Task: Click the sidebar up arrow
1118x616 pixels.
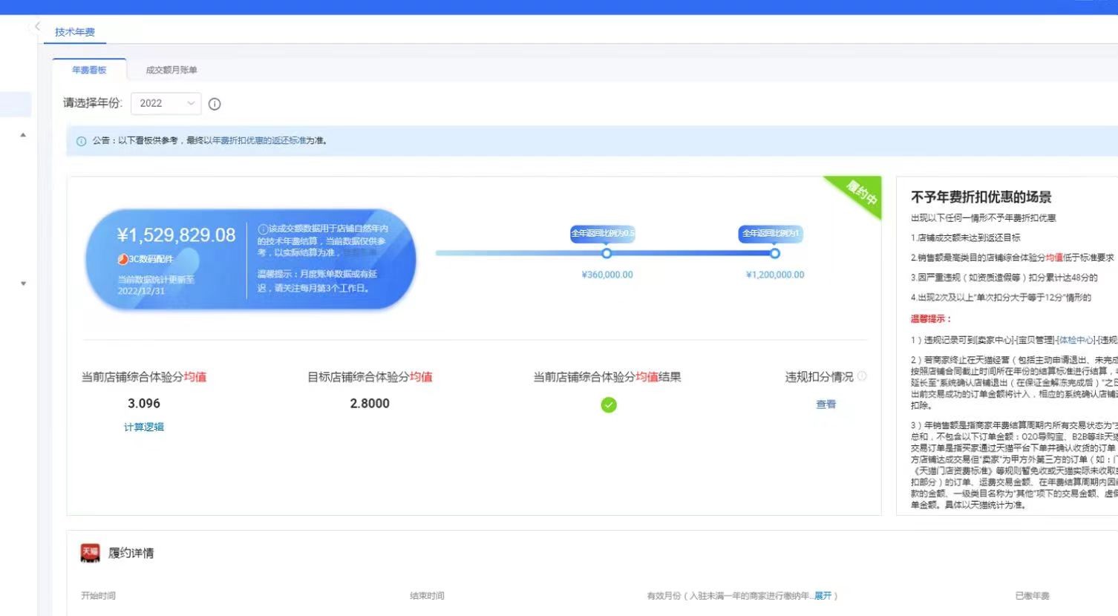Action: click(23, 135)
